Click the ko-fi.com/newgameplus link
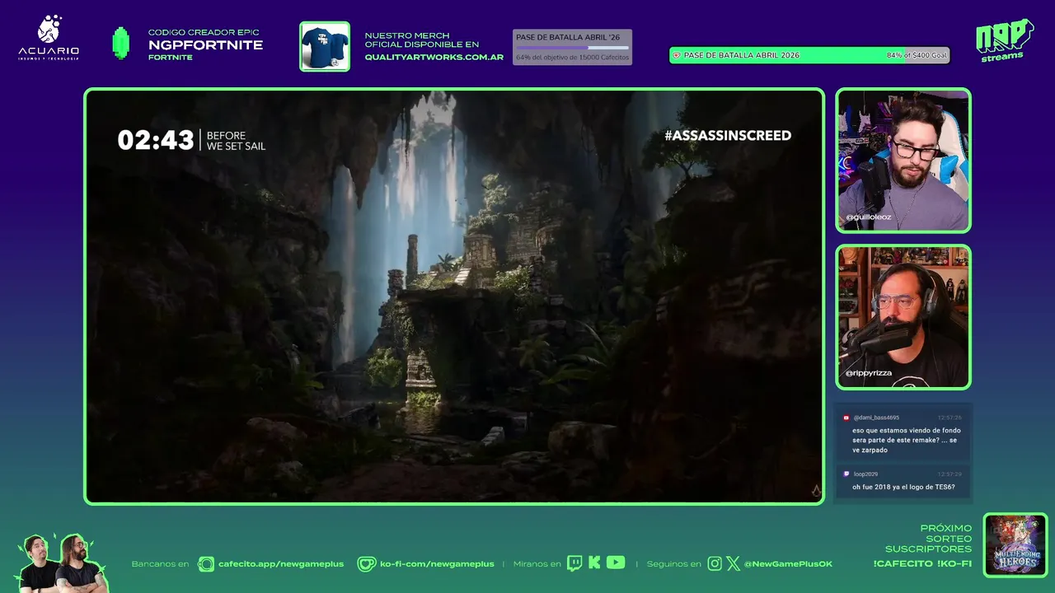1055x593 pixels. [x=437, y=564]
